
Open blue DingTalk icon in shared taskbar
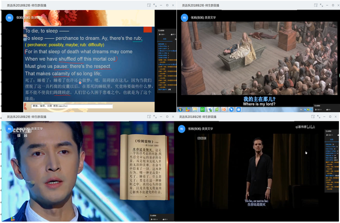pyautogui.click(x=232, y=110)
